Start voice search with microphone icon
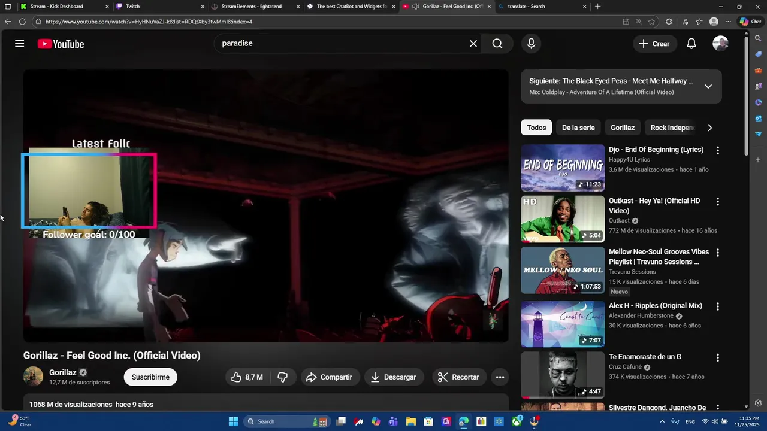Screen dimensions: 767x431 tap(531, 44)
